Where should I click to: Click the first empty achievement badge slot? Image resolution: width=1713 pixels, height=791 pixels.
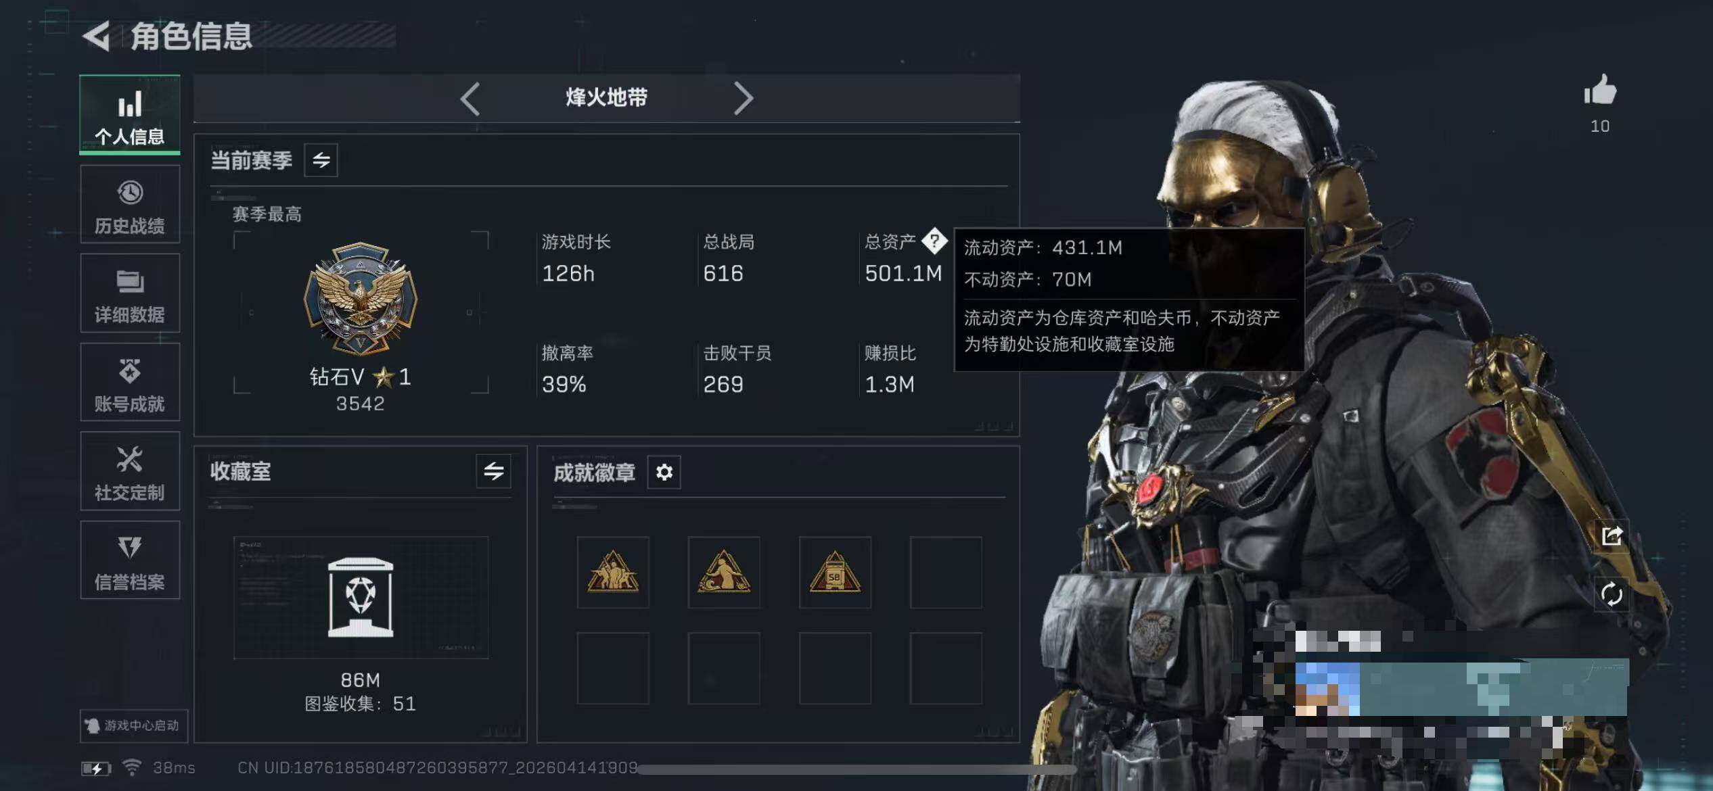(946, 573)
